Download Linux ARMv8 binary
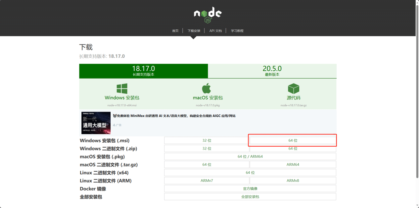The width and height of the screenshot is (419, 208). 293,181
